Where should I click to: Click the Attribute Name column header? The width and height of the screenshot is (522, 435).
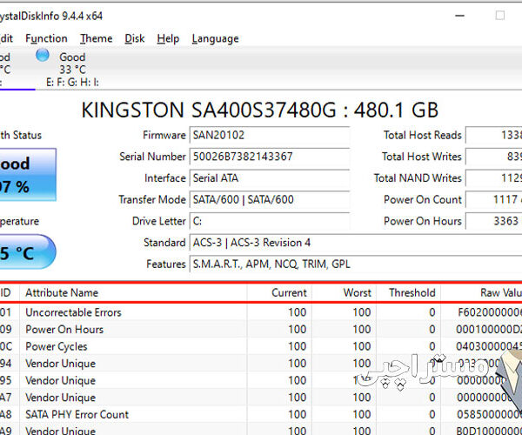coord(133,293)
